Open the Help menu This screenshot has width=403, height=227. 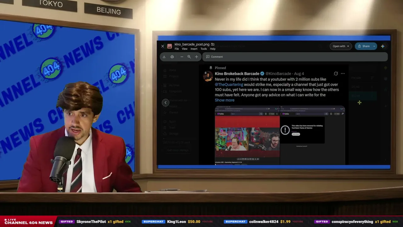click(x=213, y=49)
